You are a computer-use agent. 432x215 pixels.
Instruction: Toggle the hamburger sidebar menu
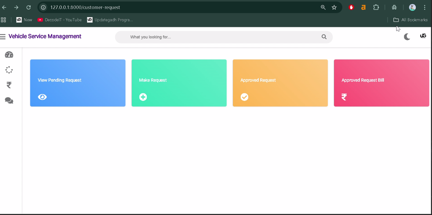3,37
